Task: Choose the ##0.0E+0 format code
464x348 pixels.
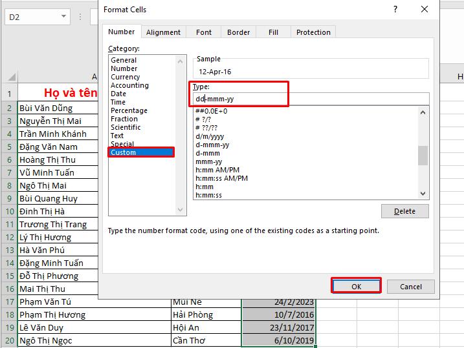Action: pyautogui.click(x=211, y=111)
